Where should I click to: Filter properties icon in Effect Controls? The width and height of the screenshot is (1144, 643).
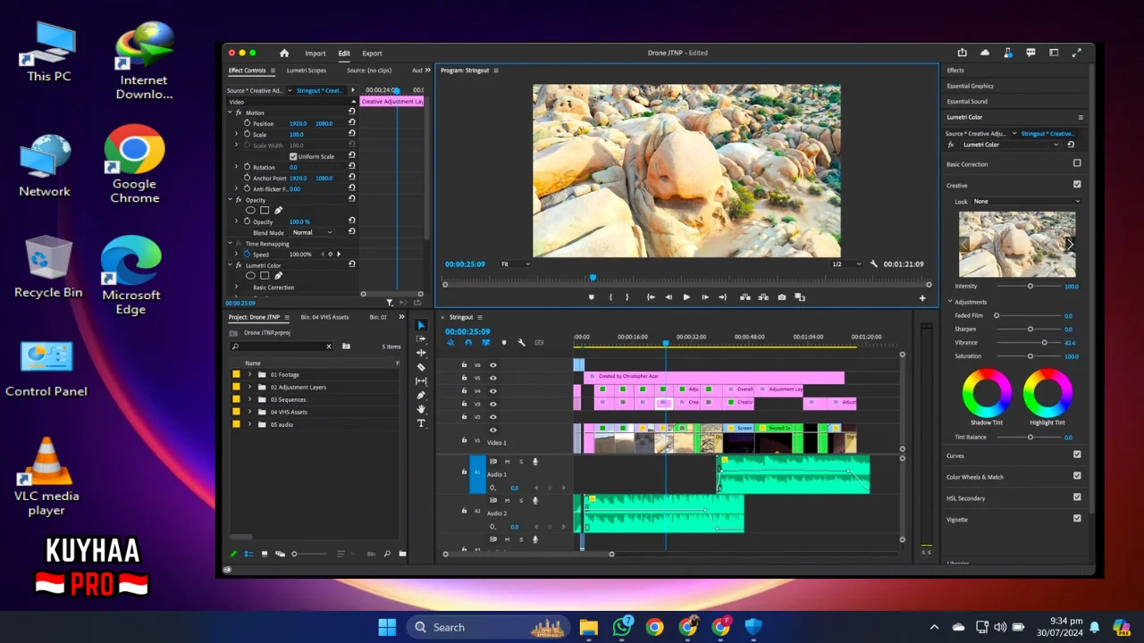pos(389,303)
